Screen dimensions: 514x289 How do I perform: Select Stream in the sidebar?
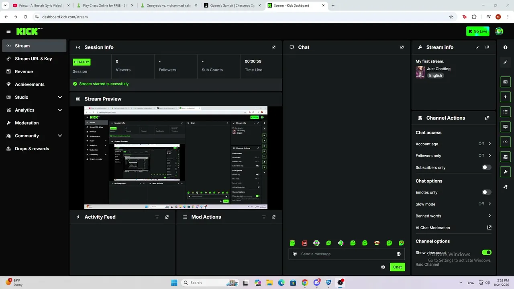(x=34, y=46)
